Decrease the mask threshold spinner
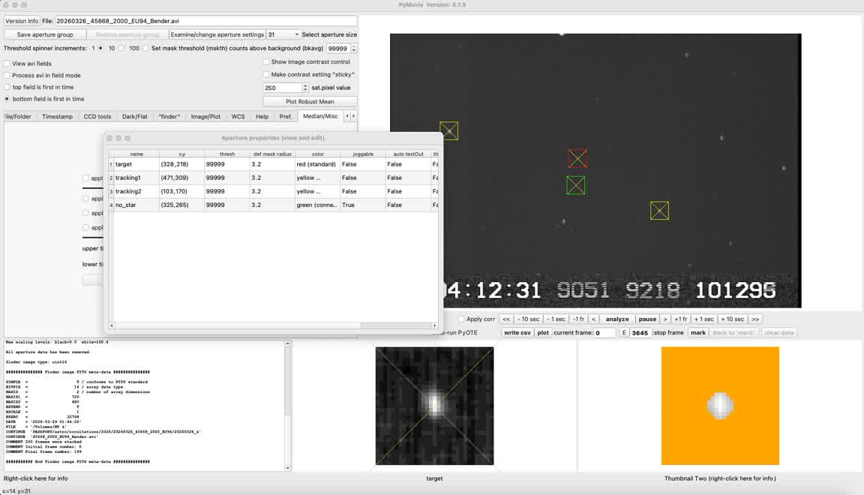The image size is (864, 495). click(354, 51)
